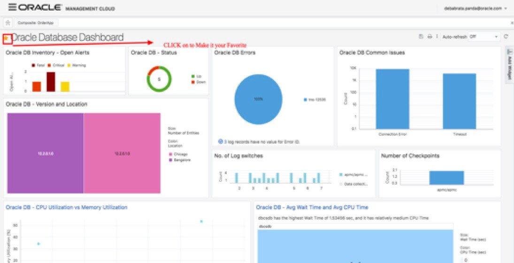The image size is (514, 263).
Task: Open the hamburger navigation menu
Action: tap(12, 7)
